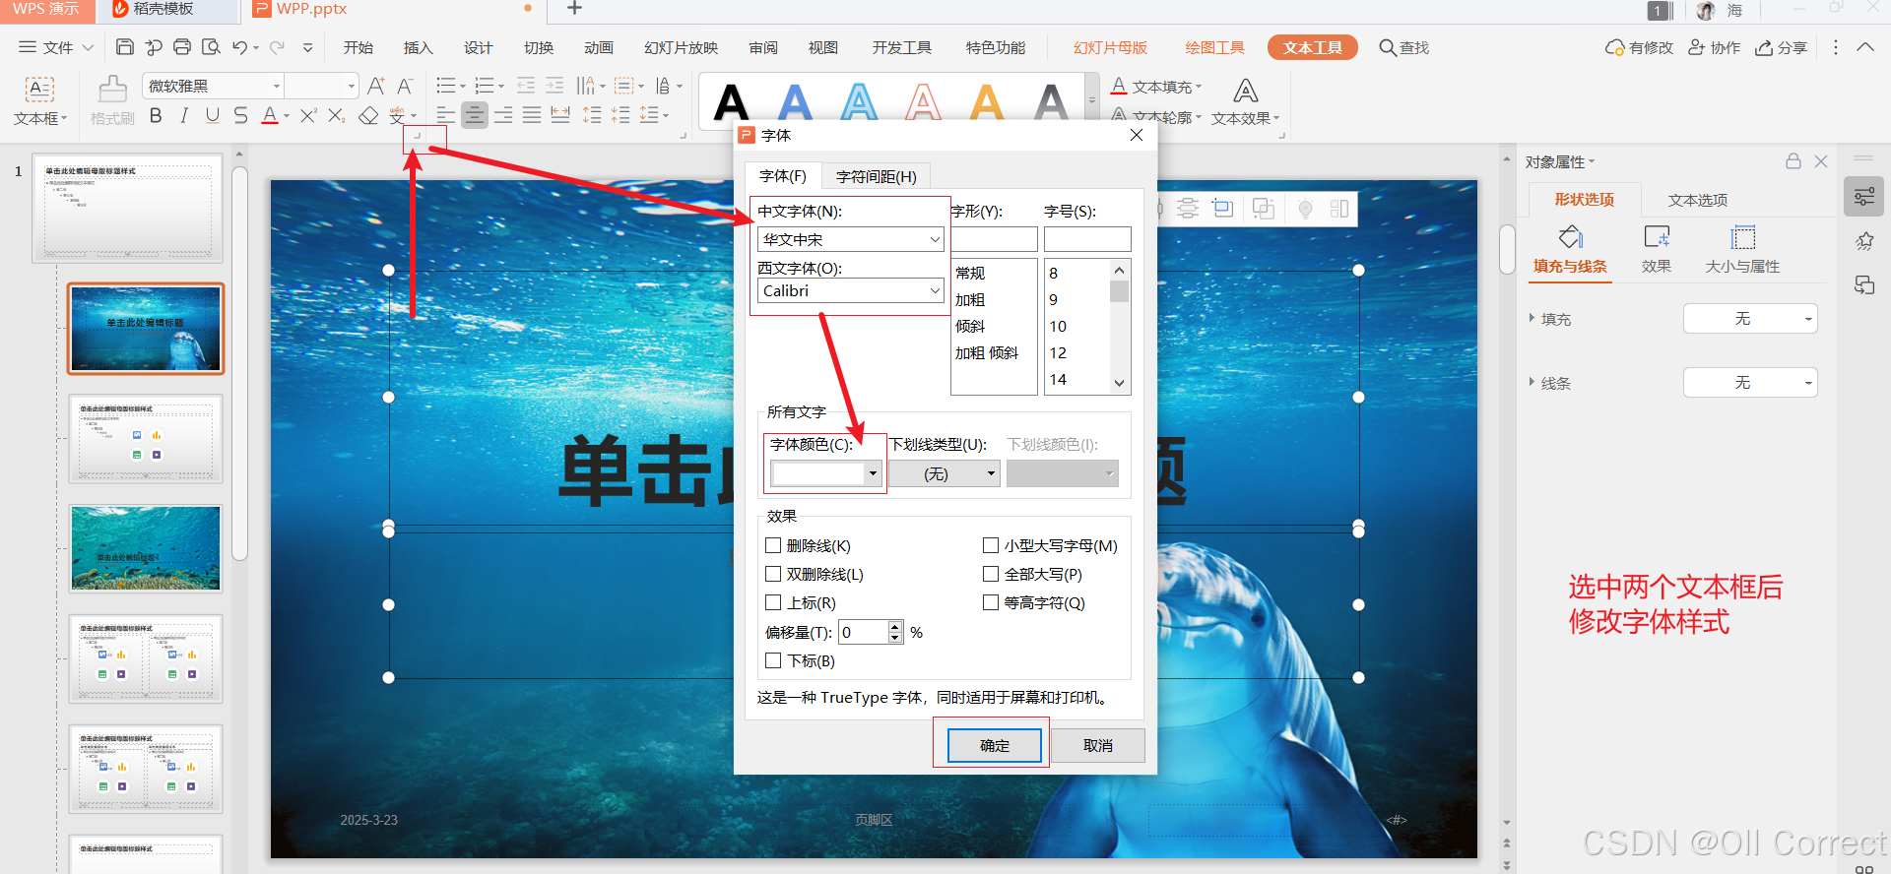Open the 线条 line dropdown showing 无
This screenshot has width=1891, height=874.
click(1750, 382)
